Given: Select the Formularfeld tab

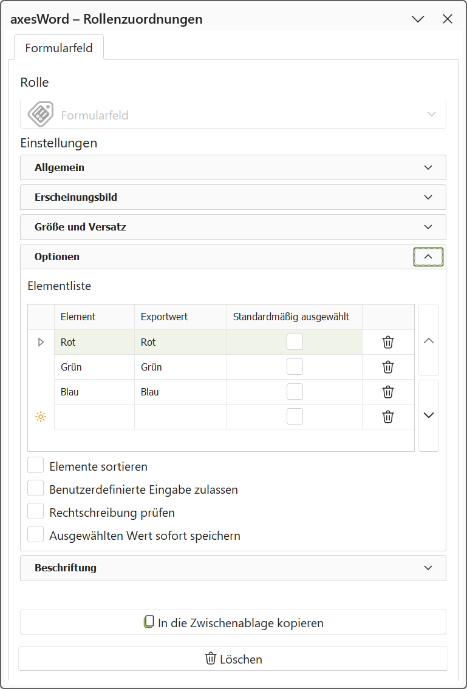Looking at the screenshot, I should click(x=59, y=47).
